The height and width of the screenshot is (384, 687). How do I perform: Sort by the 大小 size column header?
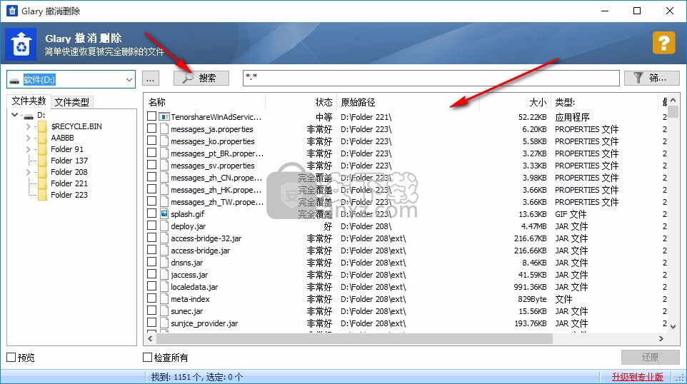[515, 102]
